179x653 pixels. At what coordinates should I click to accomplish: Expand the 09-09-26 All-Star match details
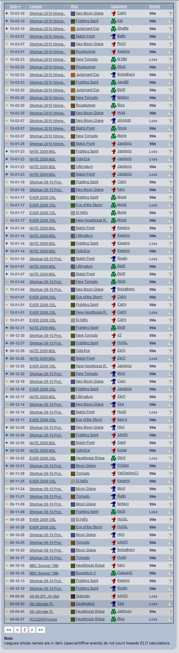point(7,596)
